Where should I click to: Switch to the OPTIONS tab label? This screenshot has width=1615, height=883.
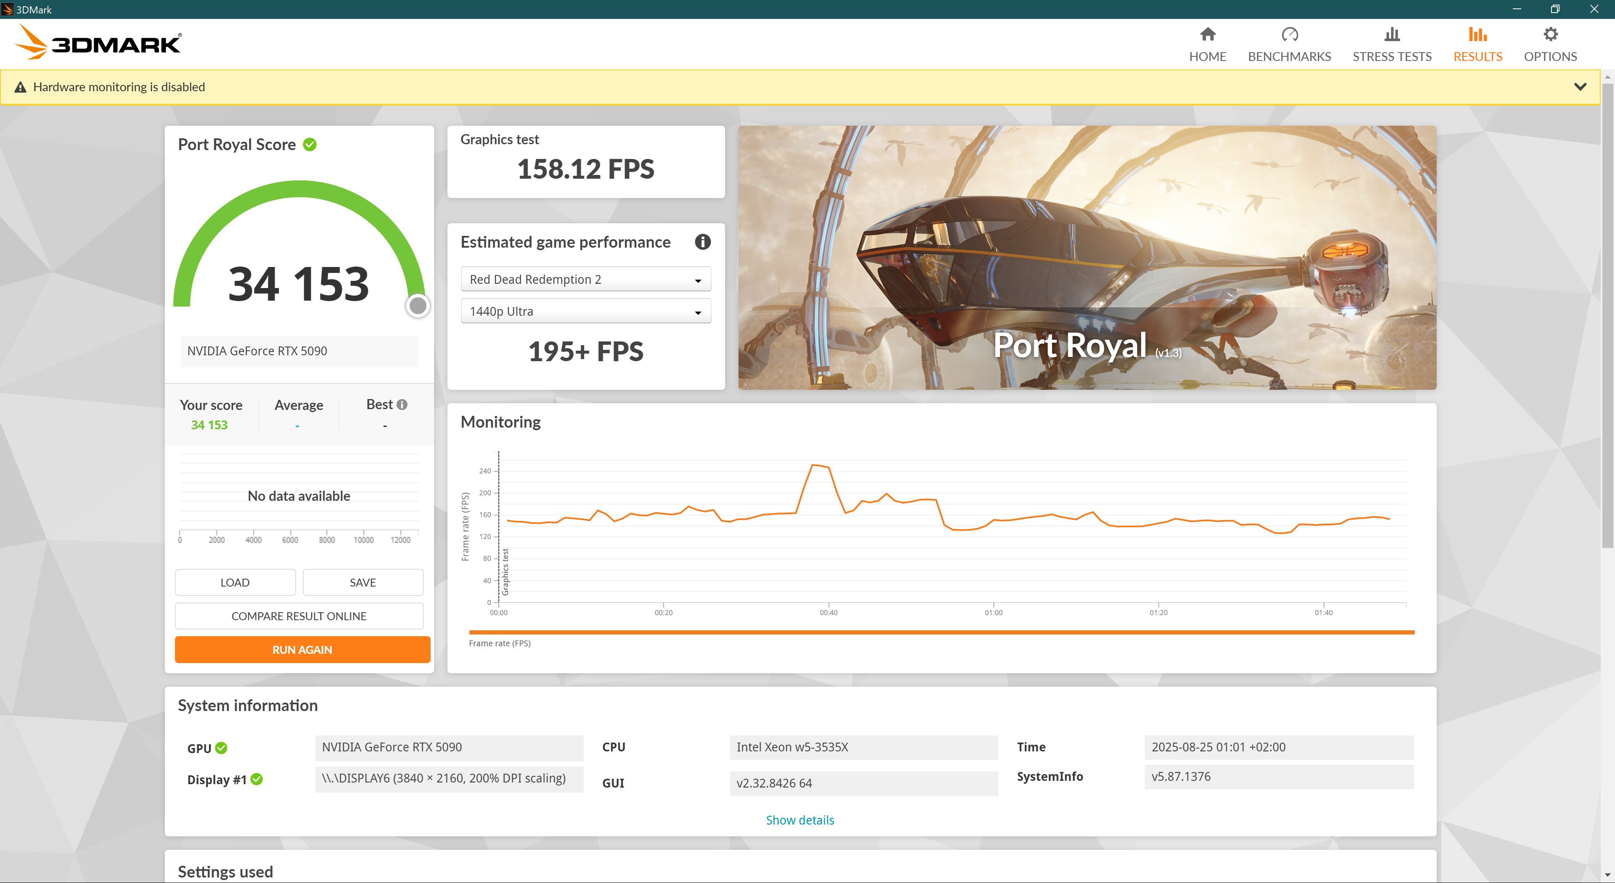coord(1550,56)
